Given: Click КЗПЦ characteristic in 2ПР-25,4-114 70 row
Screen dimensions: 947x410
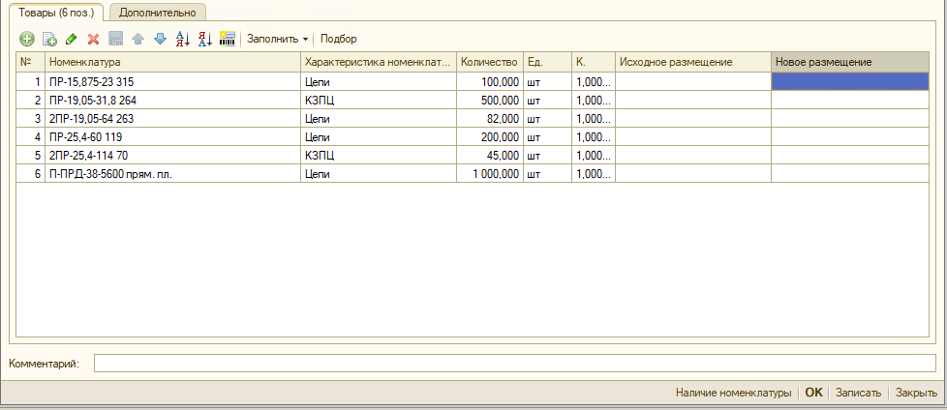Looking at the screenshot, I should coord(379,156).
